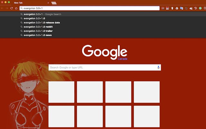206x129 pixels.
Task: Choose "evangelion 3.0+1 - Google Search" suggestion
Action: tap(103, 14)
